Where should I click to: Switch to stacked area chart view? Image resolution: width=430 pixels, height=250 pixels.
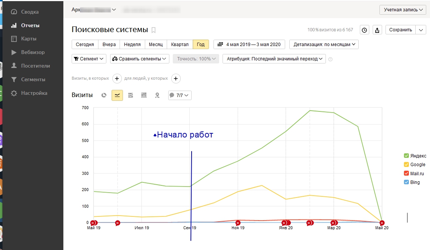(x=131, y=95)
